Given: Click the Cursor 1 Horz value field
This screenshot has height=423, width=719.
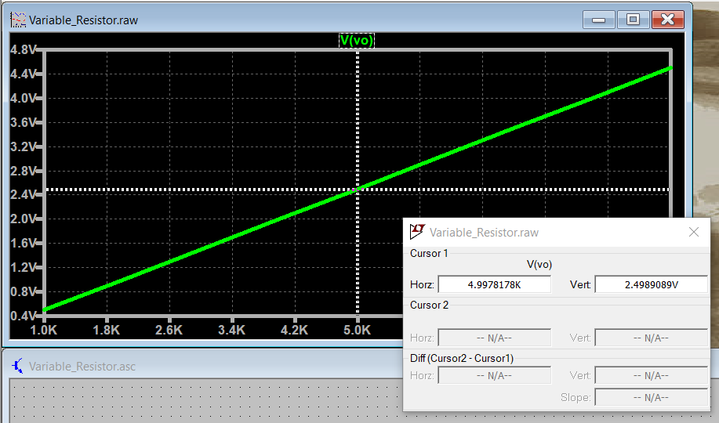Looking at the screenshot, I should 494,284.
